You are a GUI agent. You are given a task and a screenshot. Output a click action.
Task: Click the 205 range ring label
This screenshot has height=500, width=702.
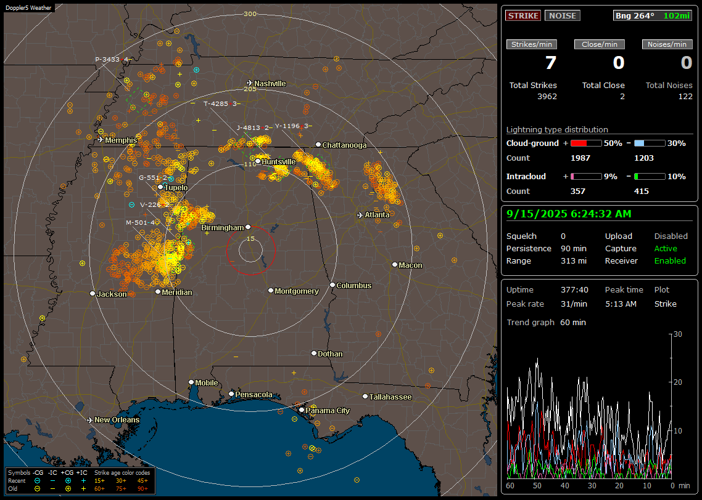250,89
